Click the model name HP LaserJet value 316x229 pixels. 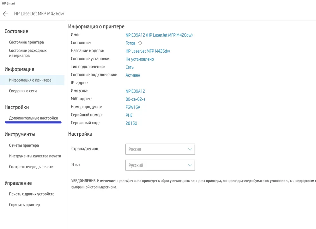pyautogui.click(x=148, y=51)
